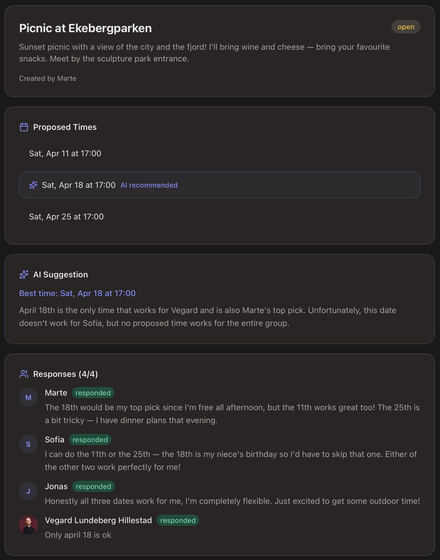Select the Sat, Apr 25 at 17:00 time
440x560 pixels.
point(66,217)
